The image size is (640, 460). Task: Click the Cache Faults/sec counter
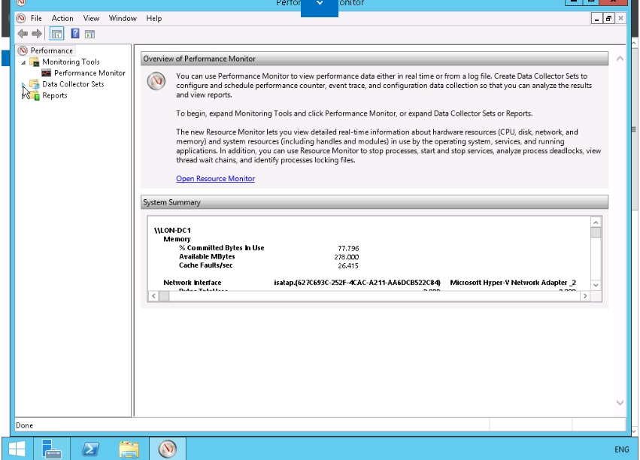click(x=206, y=265)
